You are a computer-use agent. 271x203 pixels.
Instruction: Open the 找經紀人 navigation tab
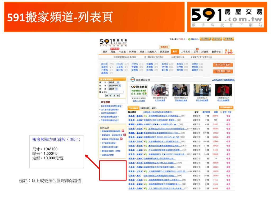click(x=152, y=52)
